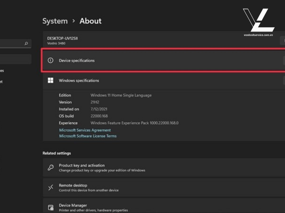Click the info icon beside Device specifications

tap(50, 60)
